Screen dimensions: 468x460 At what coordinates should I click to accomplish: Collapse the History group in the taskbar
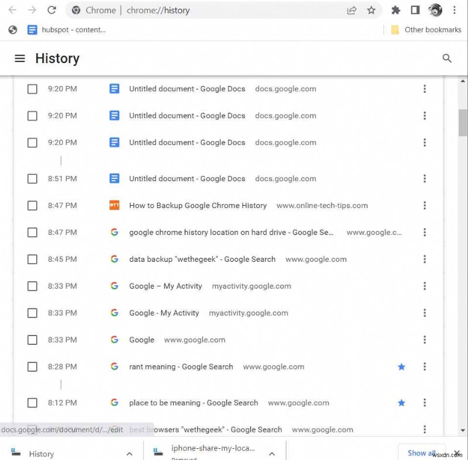(129, 454)
